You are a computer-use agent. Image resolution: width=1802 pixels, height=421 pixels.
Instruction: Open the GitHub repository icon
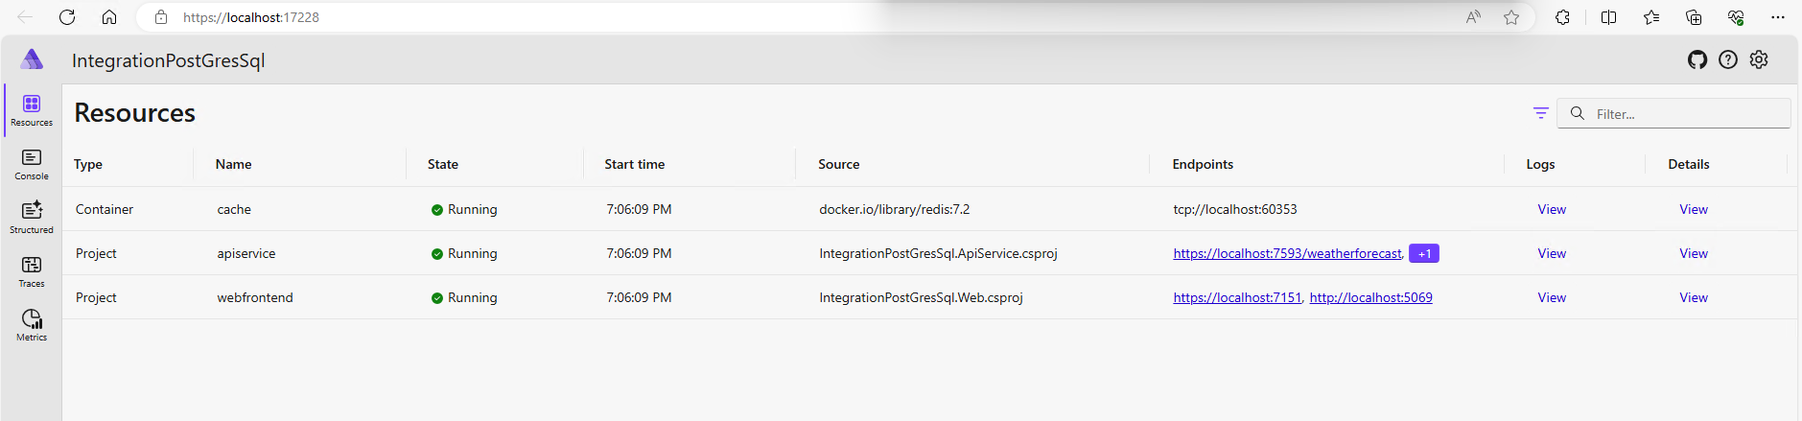point(1697,59)
